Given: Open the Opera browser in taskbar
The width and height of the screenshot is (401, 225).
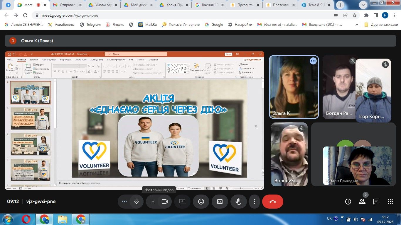Looking at the screenshot, I should coord(26,219).
